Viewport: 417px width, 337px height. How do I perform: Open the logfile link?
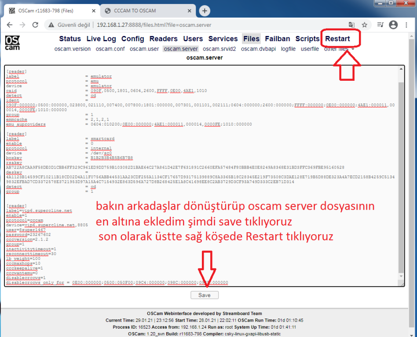(x=288, y=49)
